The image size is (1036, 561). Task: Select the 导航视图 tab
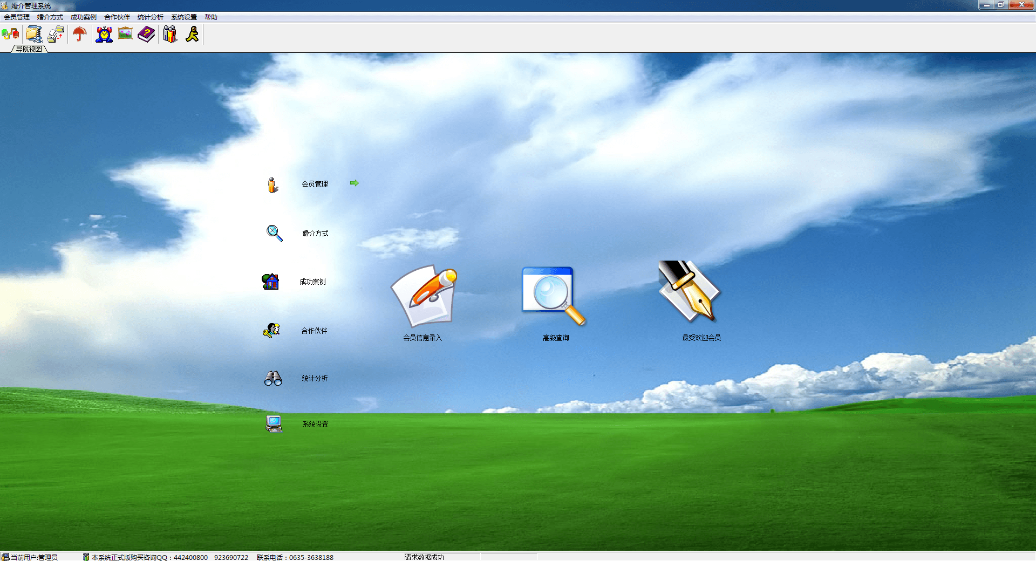point(29,49)
